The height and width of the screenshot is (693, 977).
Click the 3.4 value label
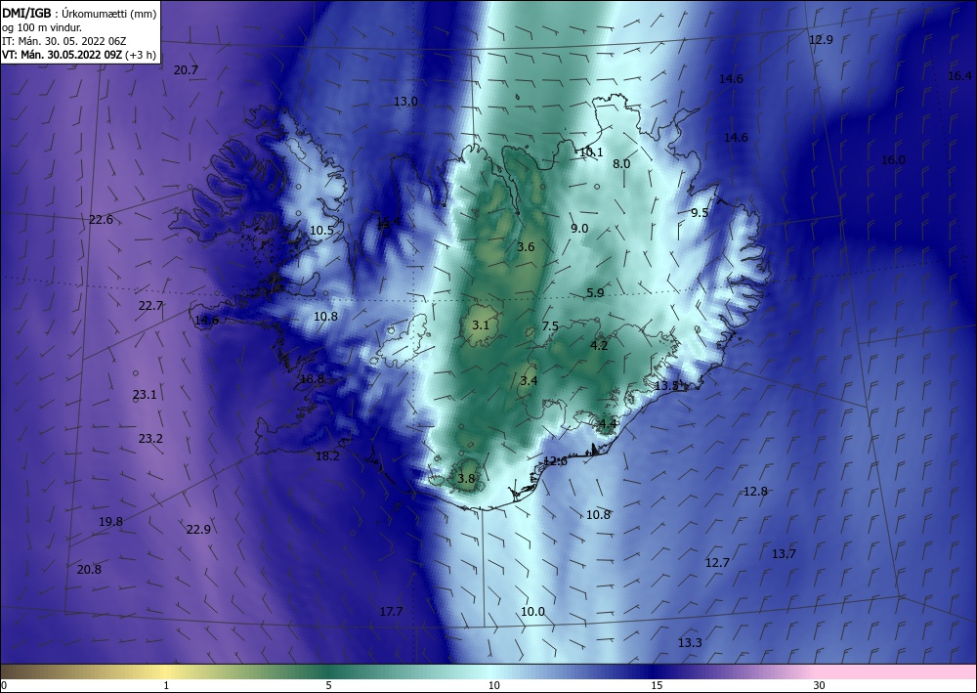529,381
